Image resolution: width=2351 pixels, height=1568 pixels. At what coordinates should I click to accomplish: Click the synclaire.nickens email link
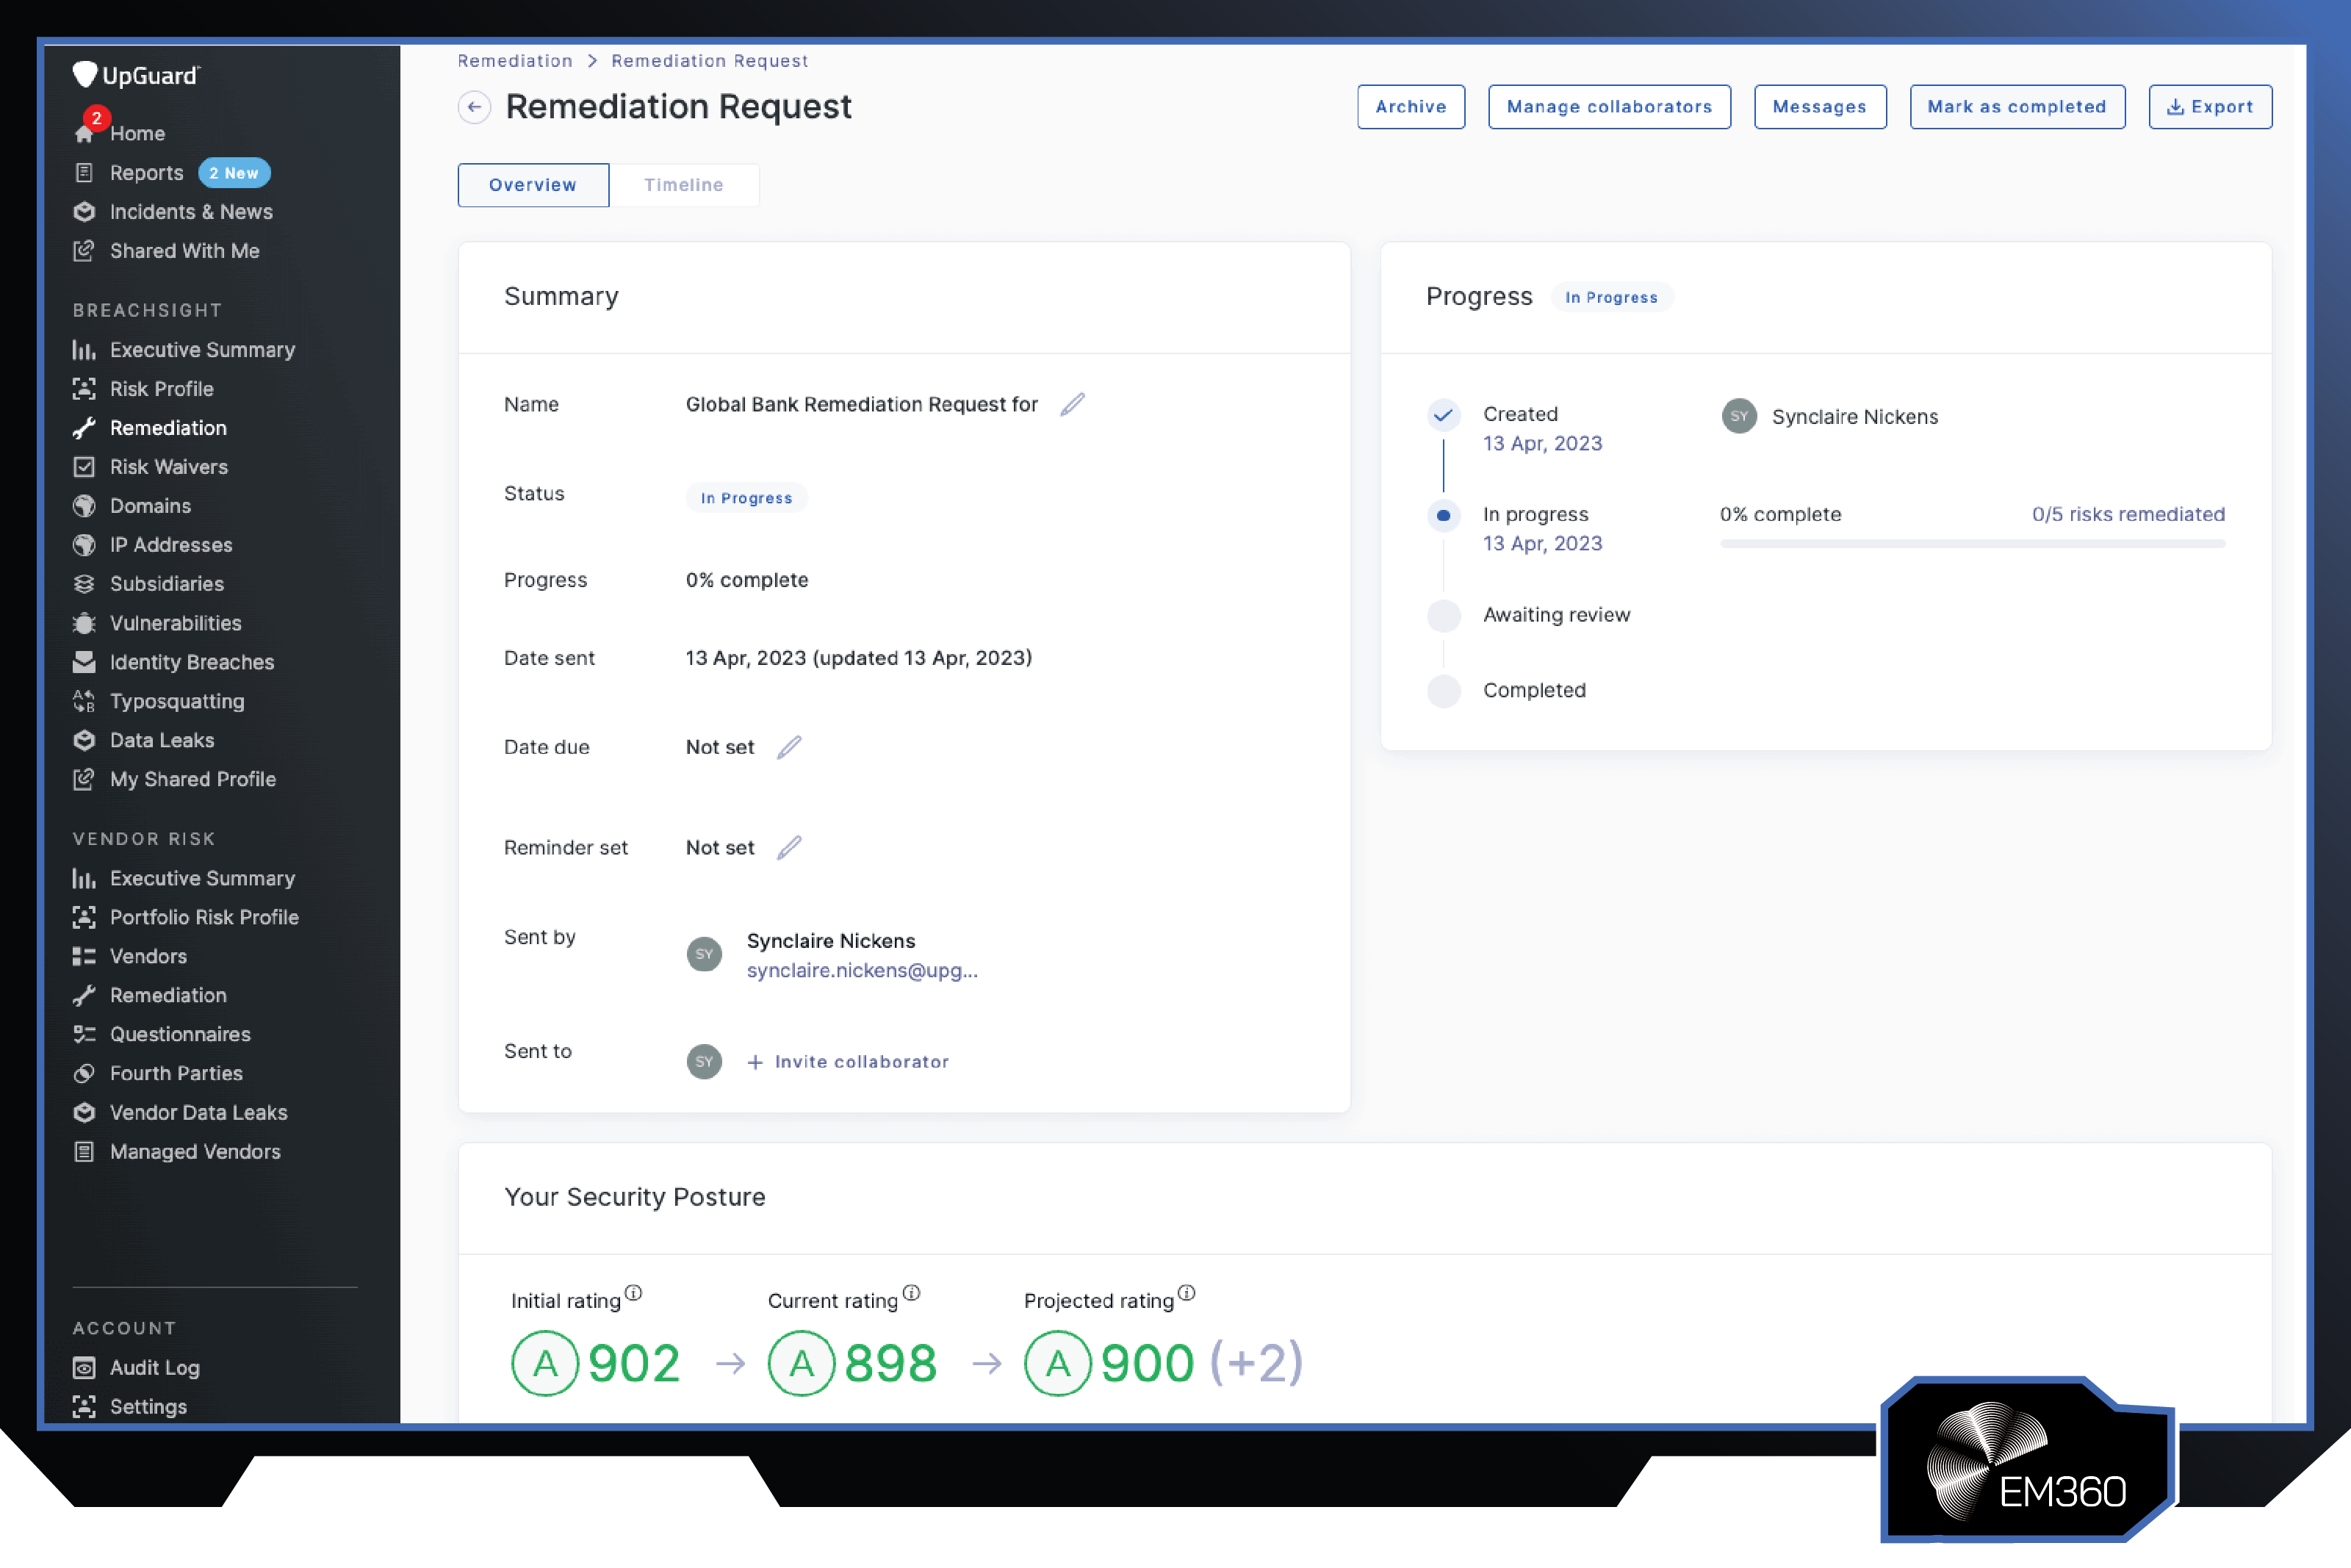click(x=862, y=970)
